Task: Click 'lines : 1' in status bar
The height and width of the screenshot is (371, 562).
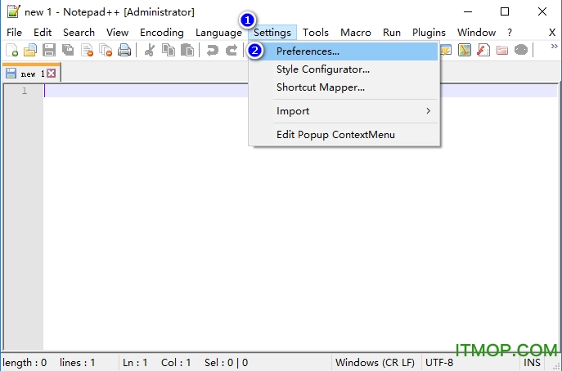Action: (77, 363)
